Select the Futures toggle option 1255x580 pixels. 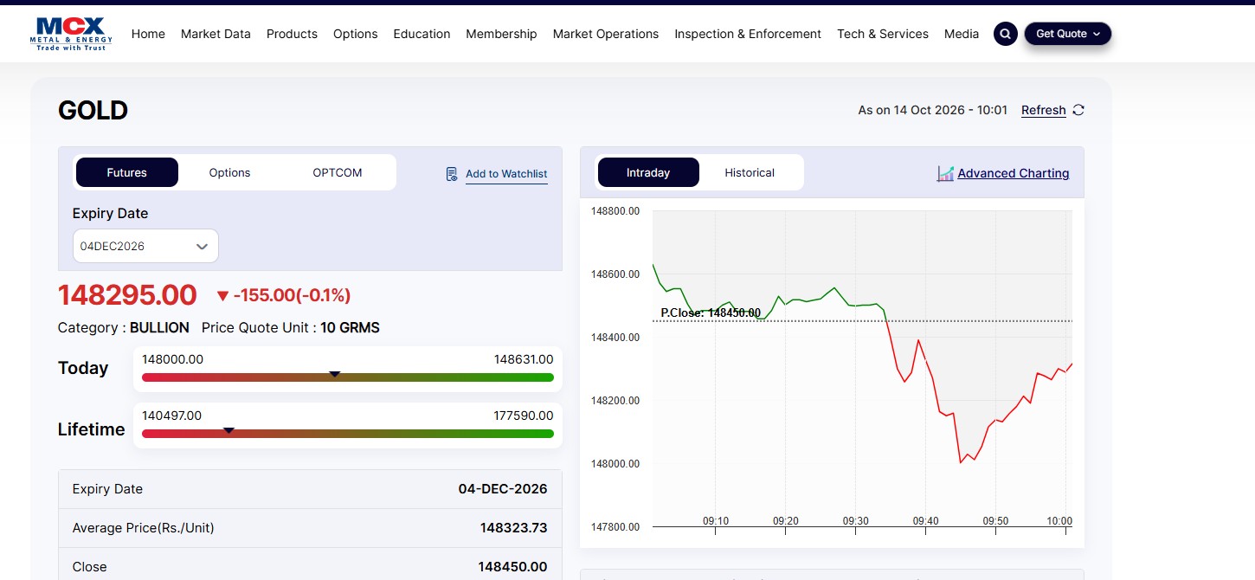(x=127, y=172)
